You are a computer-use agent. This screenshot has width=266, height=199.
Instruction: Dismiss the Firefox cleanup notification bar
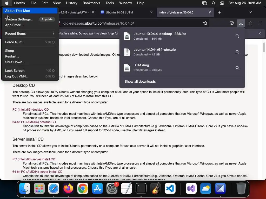pyautogui.click(x=260, y=33)
